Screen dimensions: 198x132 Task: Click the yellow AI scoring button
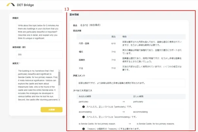pos(52,110)
